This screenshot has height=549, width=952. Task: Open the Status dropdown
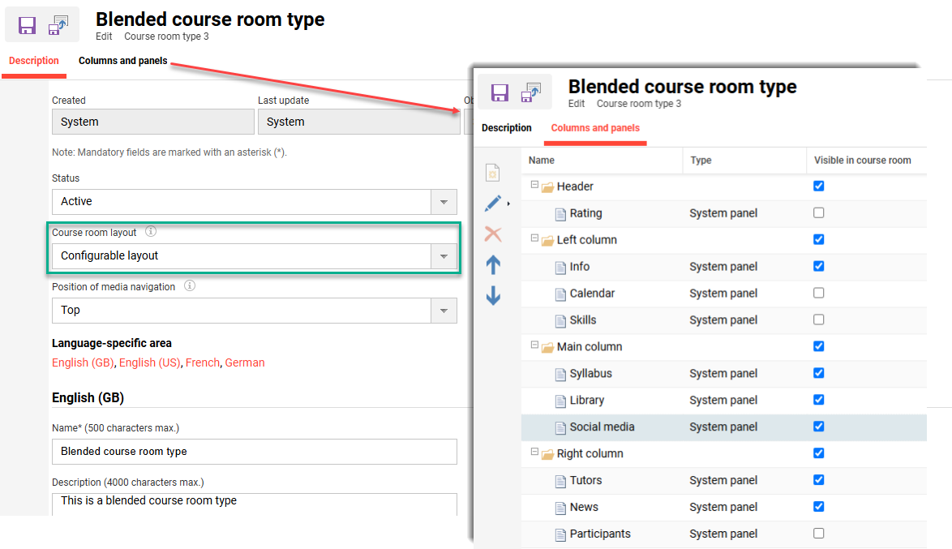pyautogui.click(x=443, y=201)
